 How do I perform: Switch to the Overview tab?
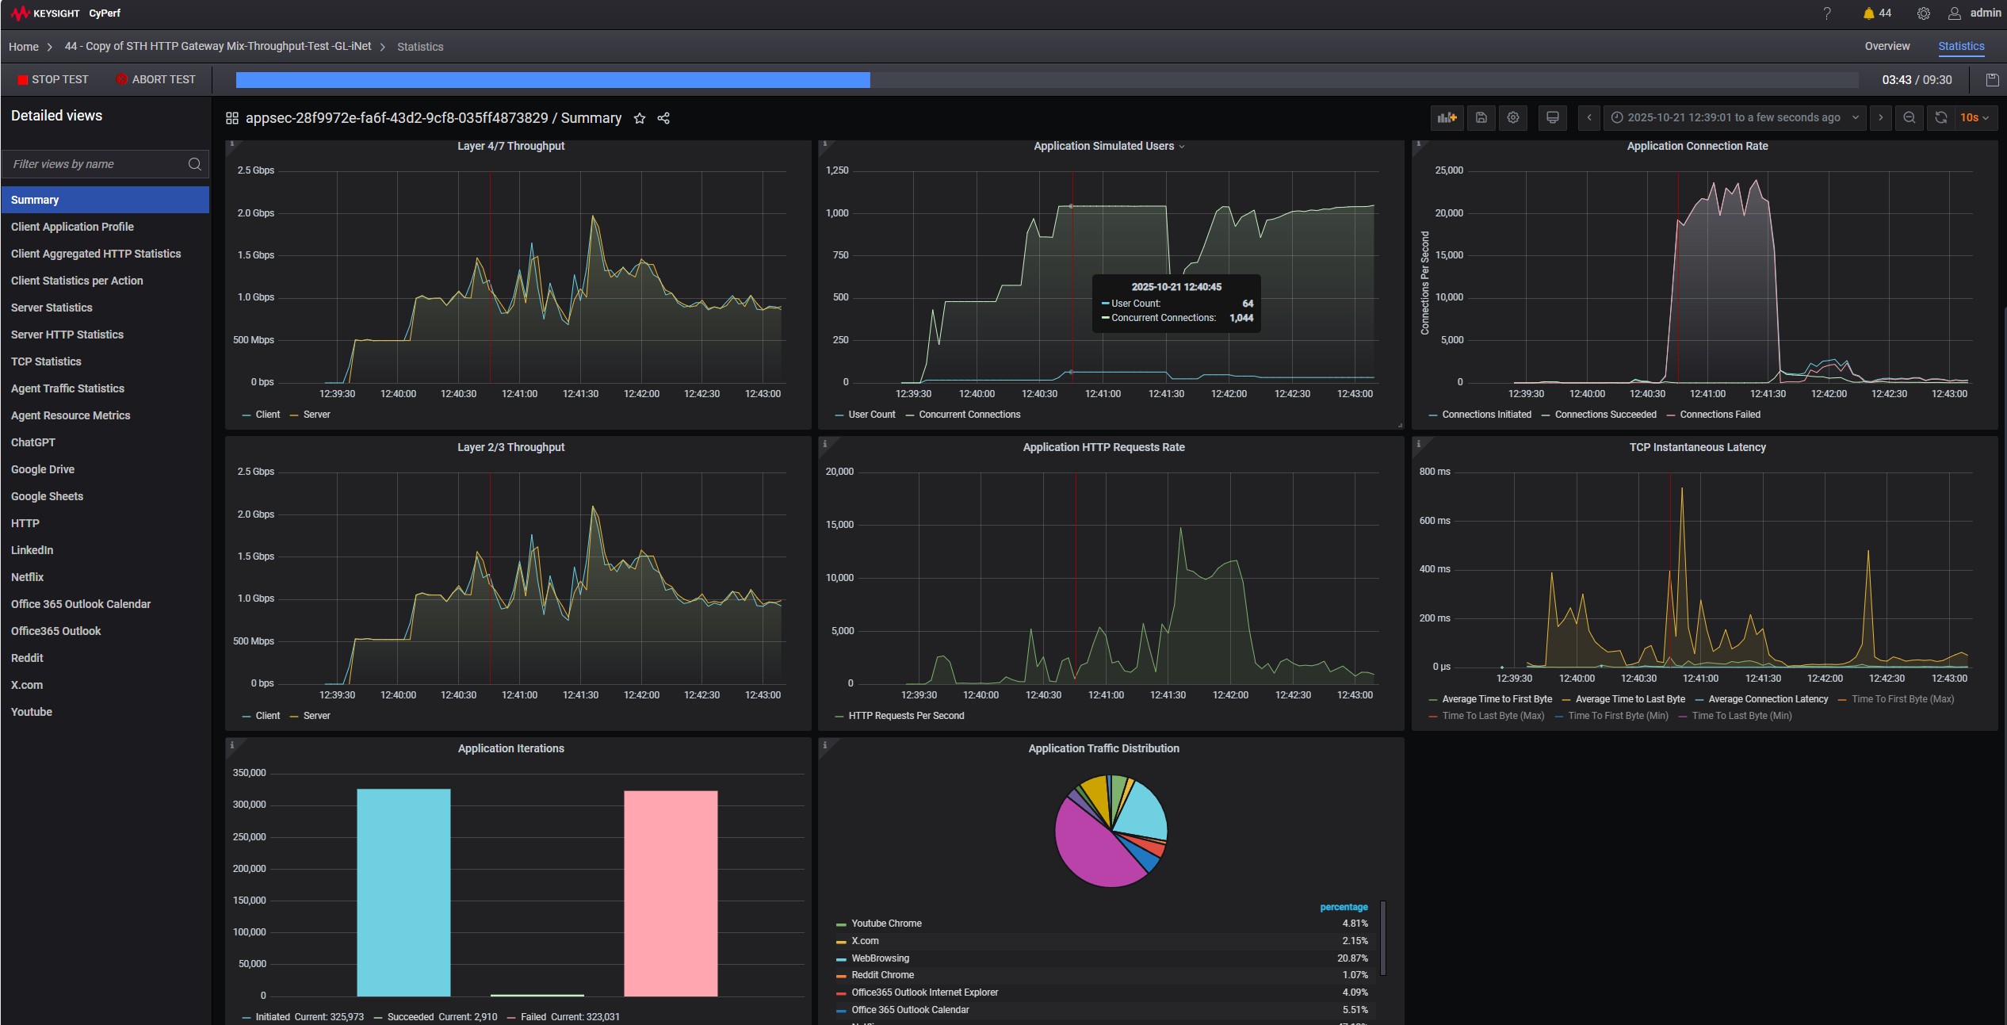1887,46
